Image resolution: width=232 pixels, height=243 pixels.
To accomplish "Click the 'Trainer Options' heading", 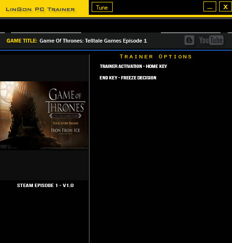I will [156, 56].
